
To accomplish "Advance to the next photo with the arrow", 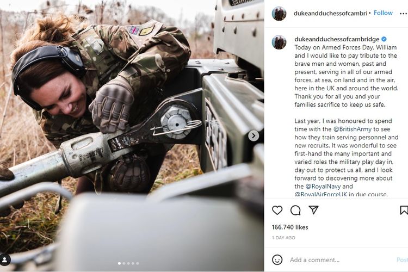I will (254, 135).
